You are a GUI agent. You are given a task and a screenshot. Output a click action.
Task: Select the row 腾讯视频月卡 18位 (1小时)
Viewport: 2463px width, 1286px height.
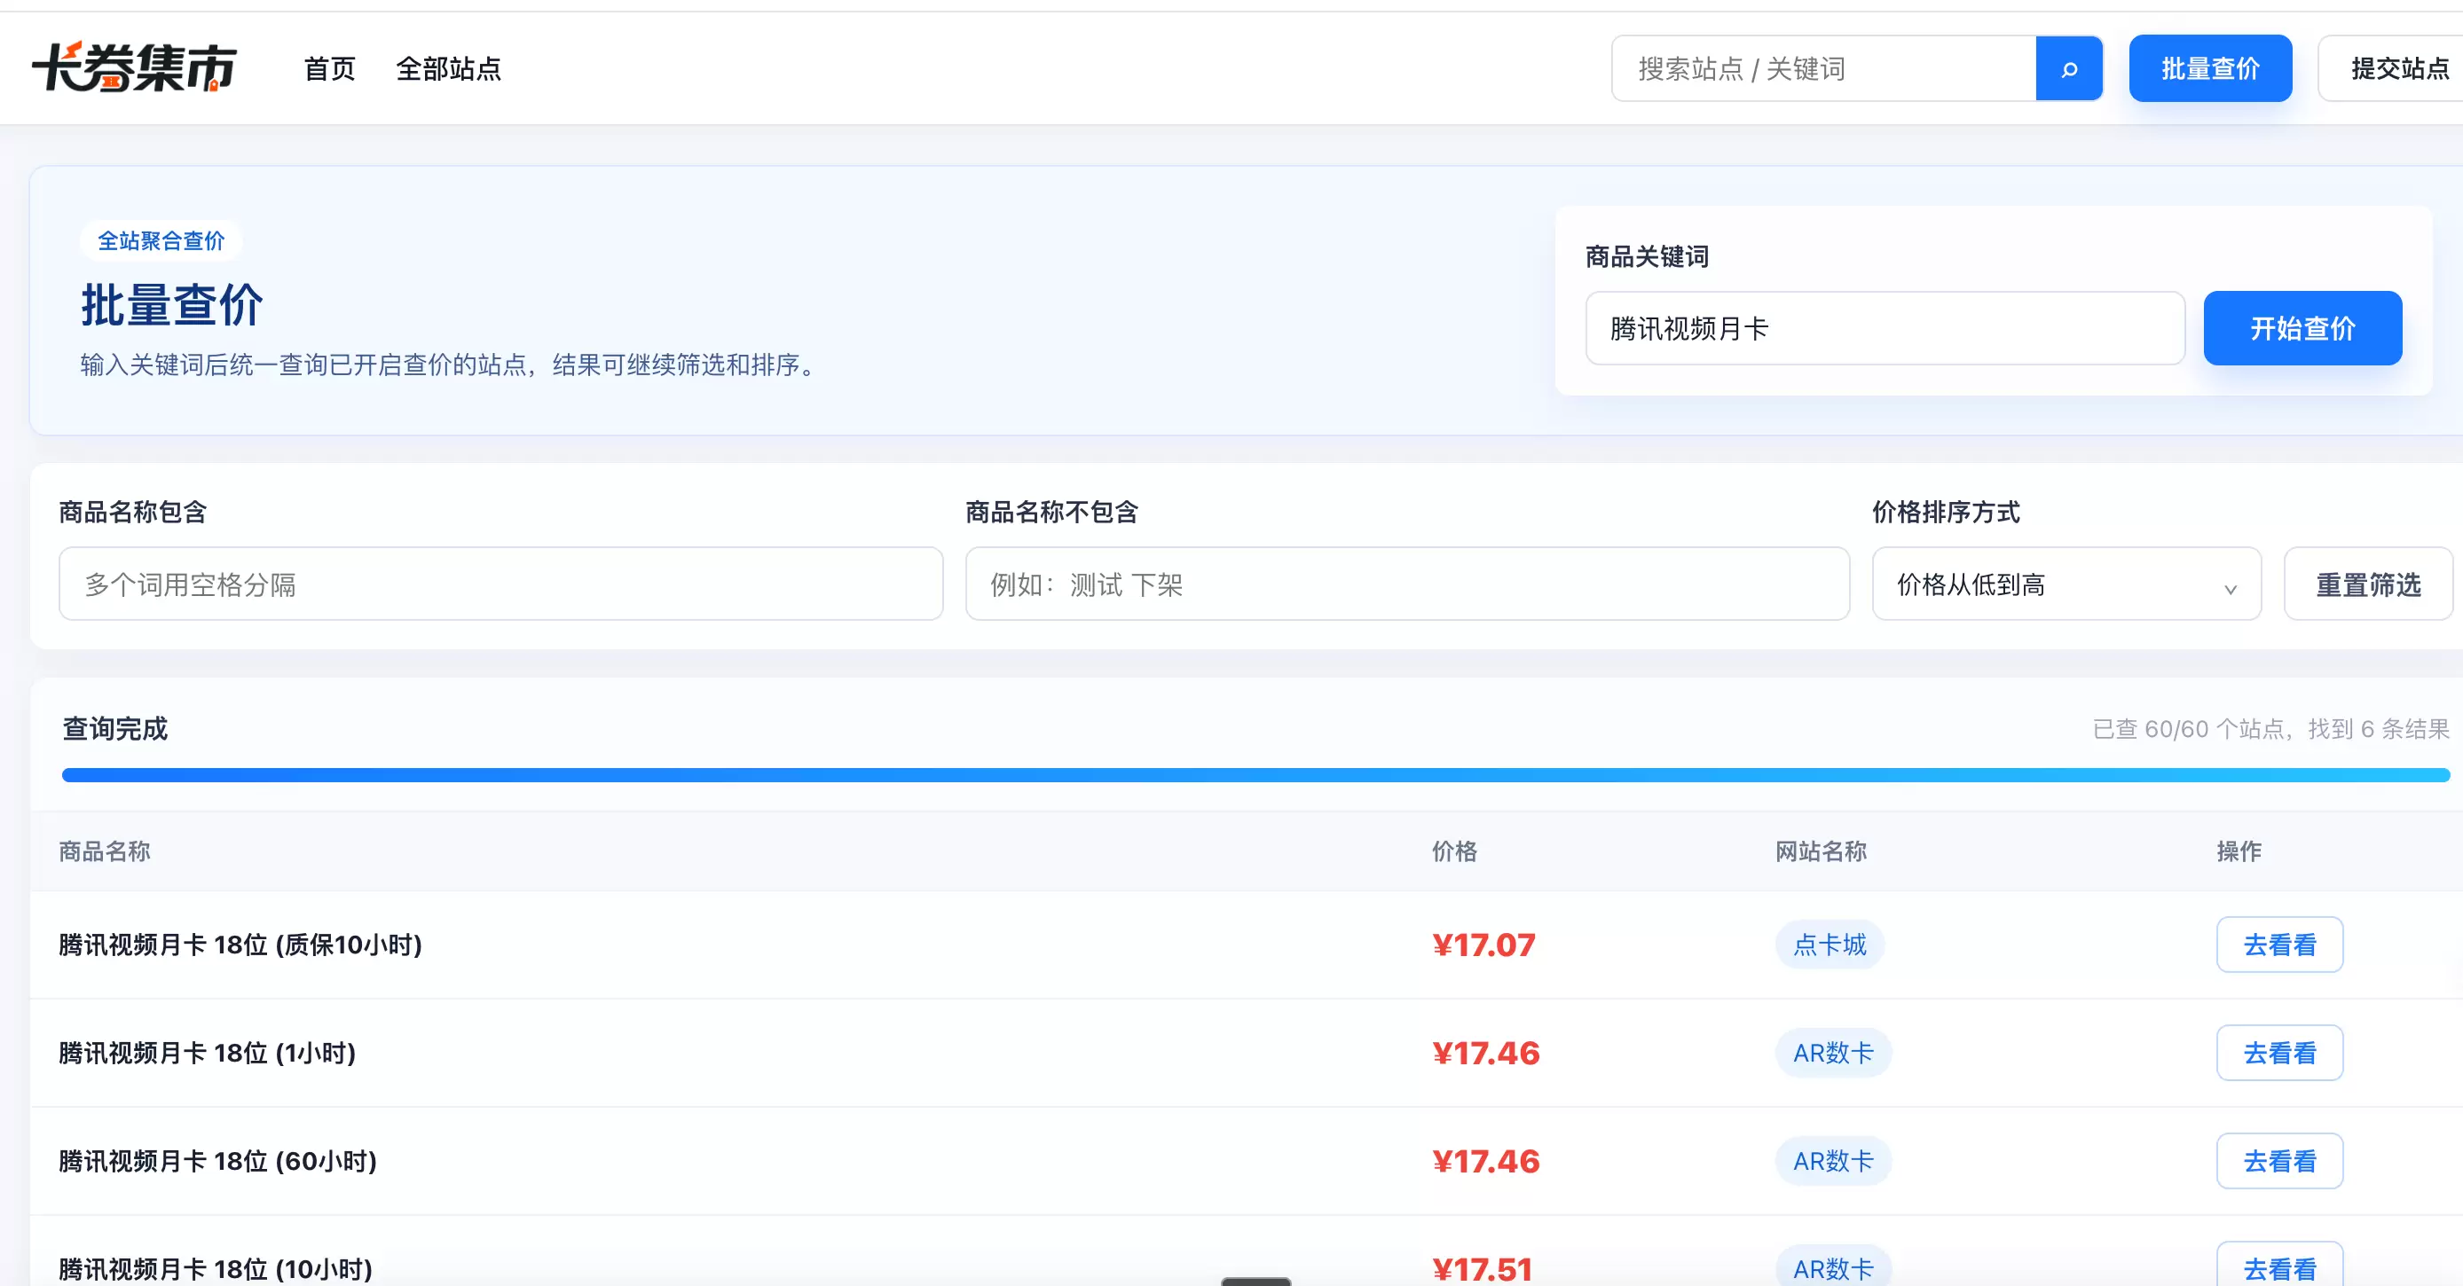pos(1247,1053)
